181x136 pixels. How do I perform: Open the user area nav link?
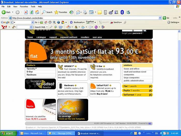point(97,37)
